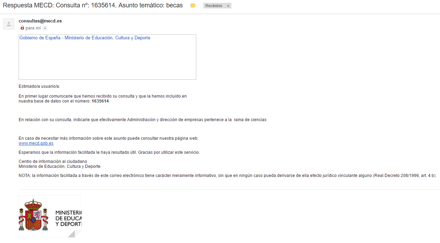Open the Ministerio logo attachment thumbnail

(x=50, y=216)
